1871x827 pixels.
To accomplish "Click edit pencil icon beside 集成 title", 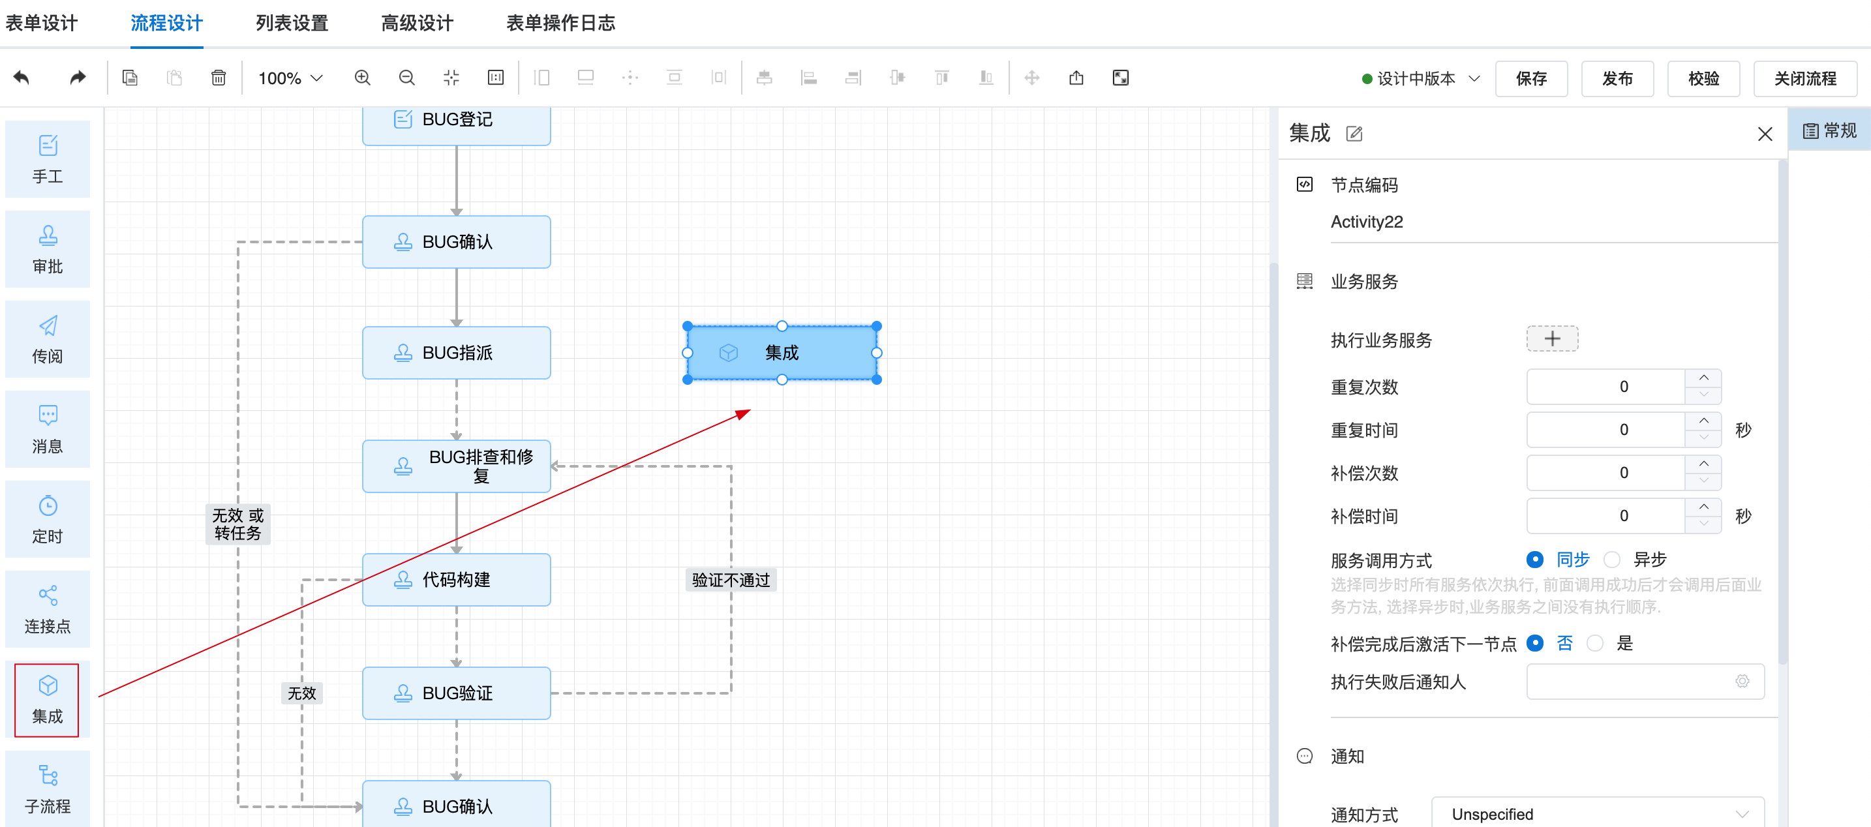I will tap(1354, 134).
